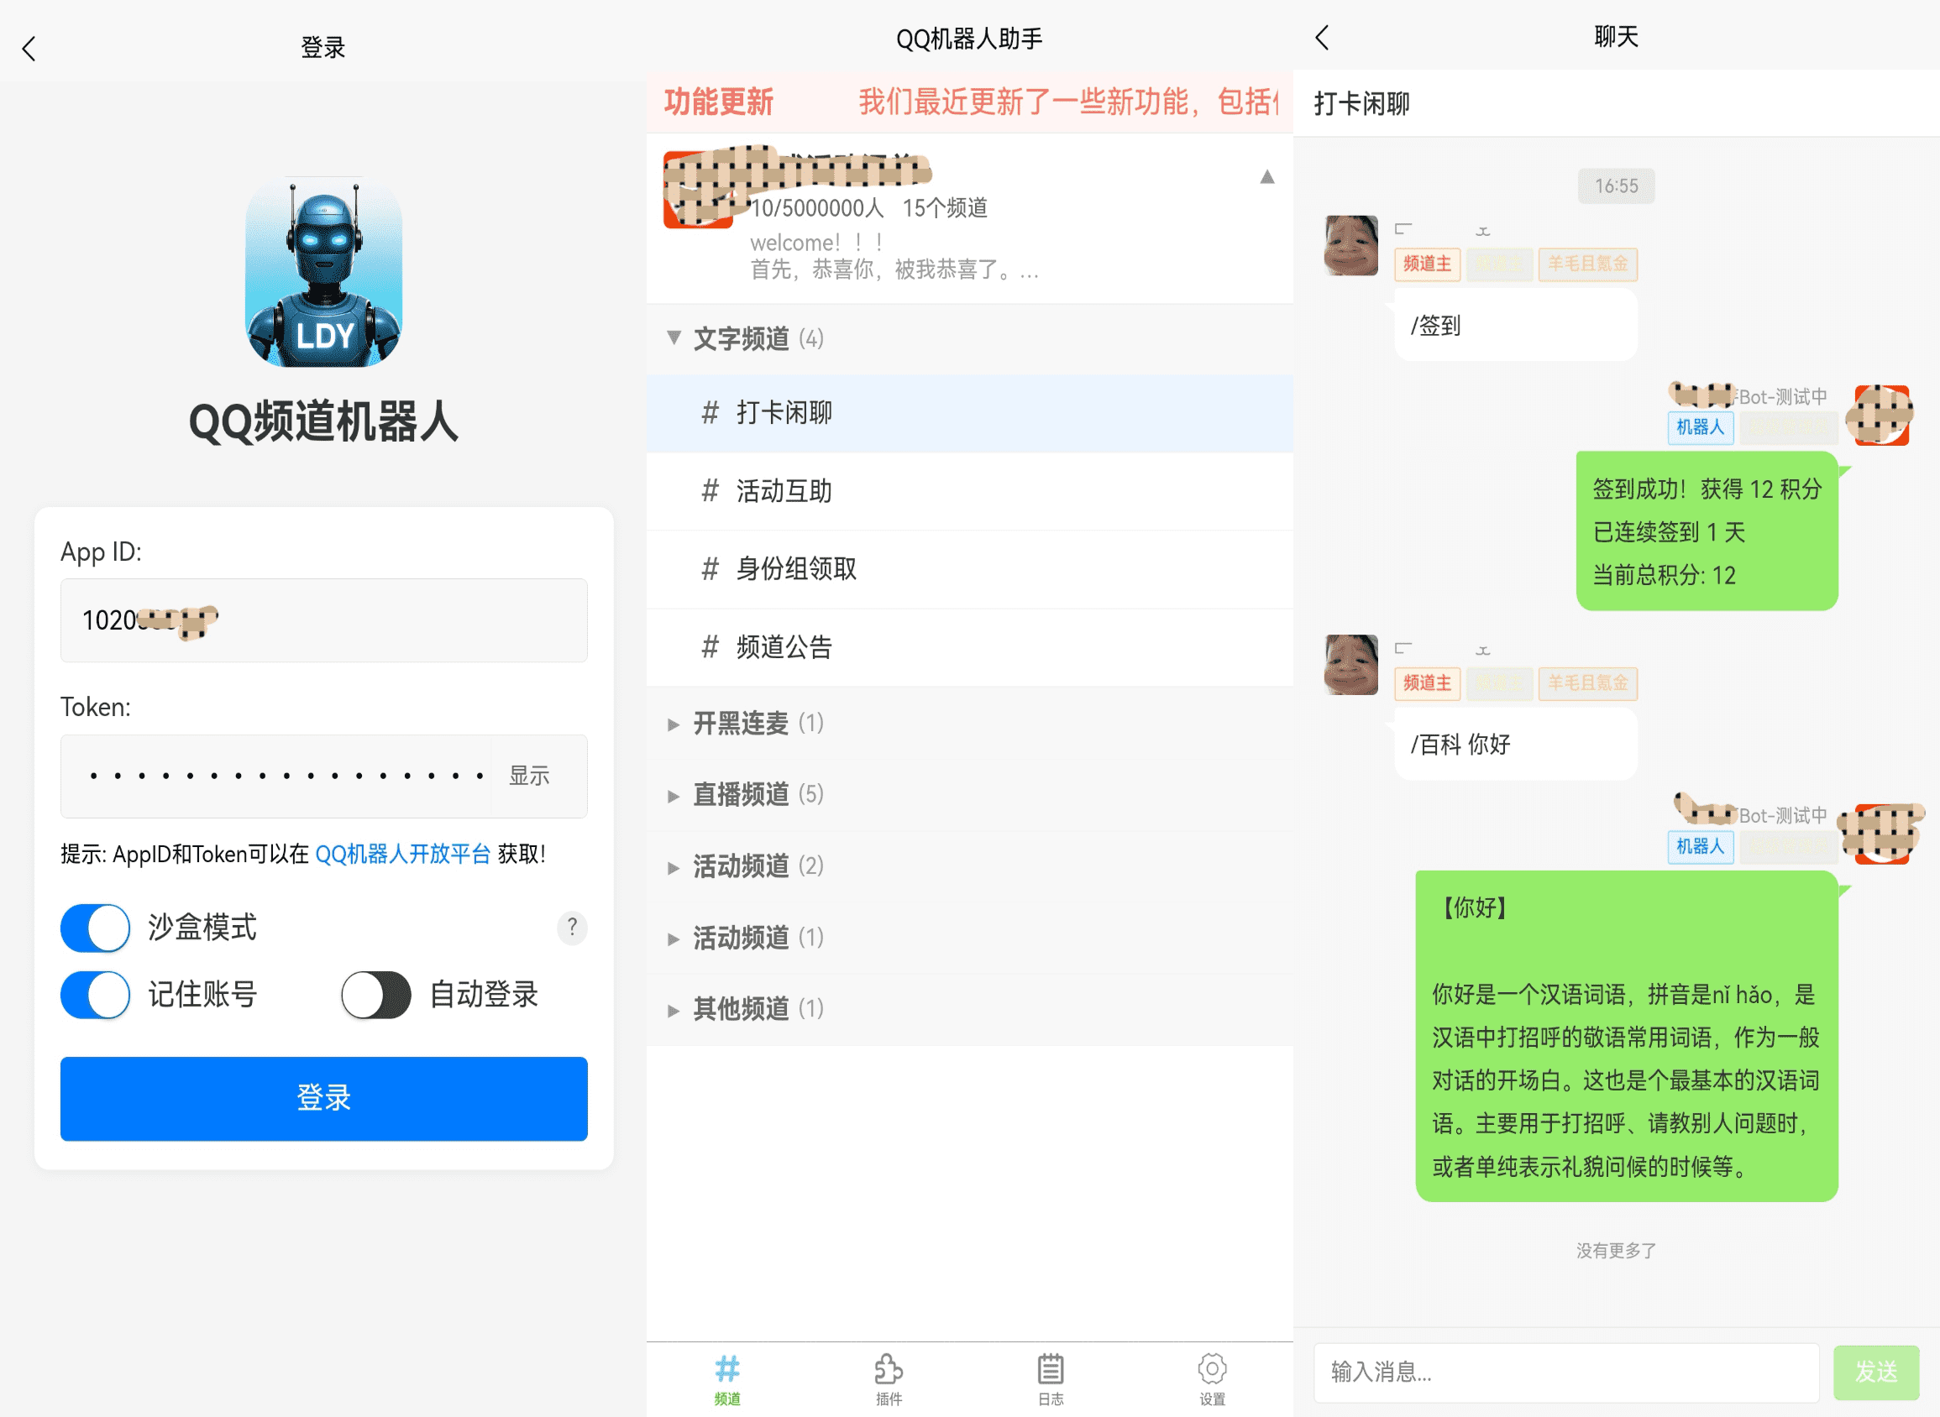Image resolution: width=1940 pixels, height=1417 pixels.
Task: Open the 插件 plugins tab
Action: pyautogui.click(x=889, y=1379)
